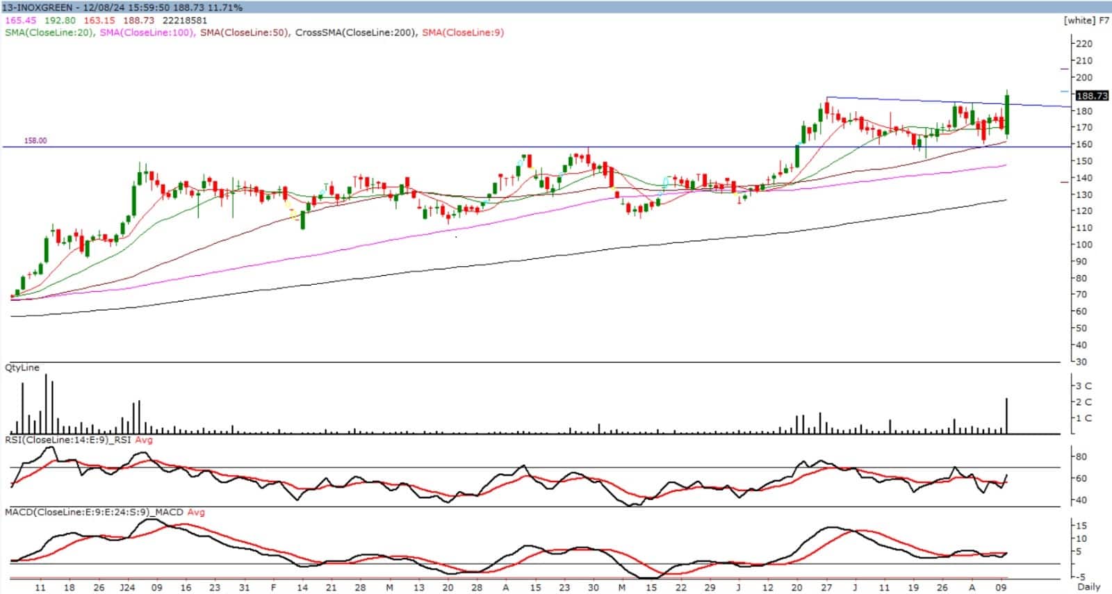The width and height of the screenshot is (1112, 594).
Task: Select the CrossSMA(CloseLine:200) indicator label
Action: (355, 33)
